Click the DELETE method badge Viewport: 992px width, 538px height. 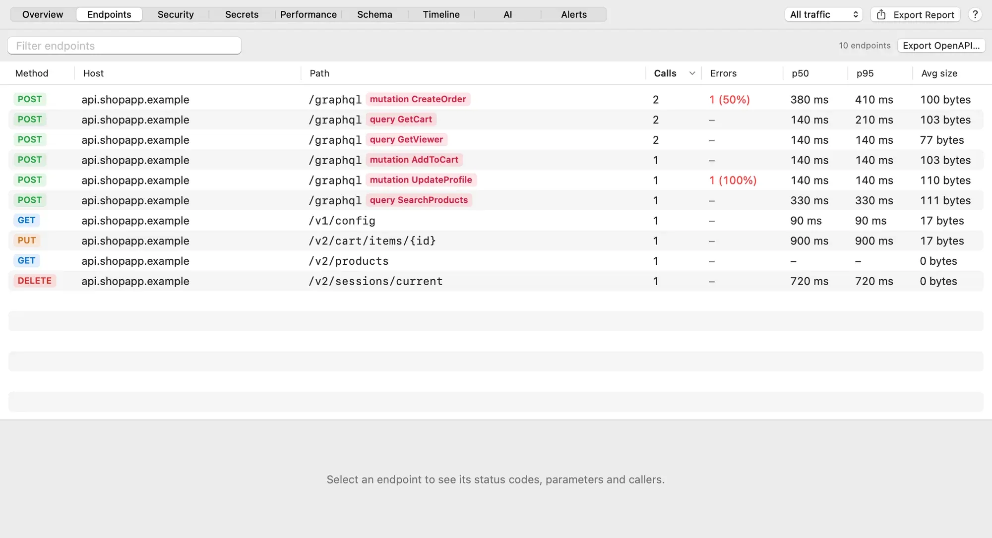tap(35, 281)
